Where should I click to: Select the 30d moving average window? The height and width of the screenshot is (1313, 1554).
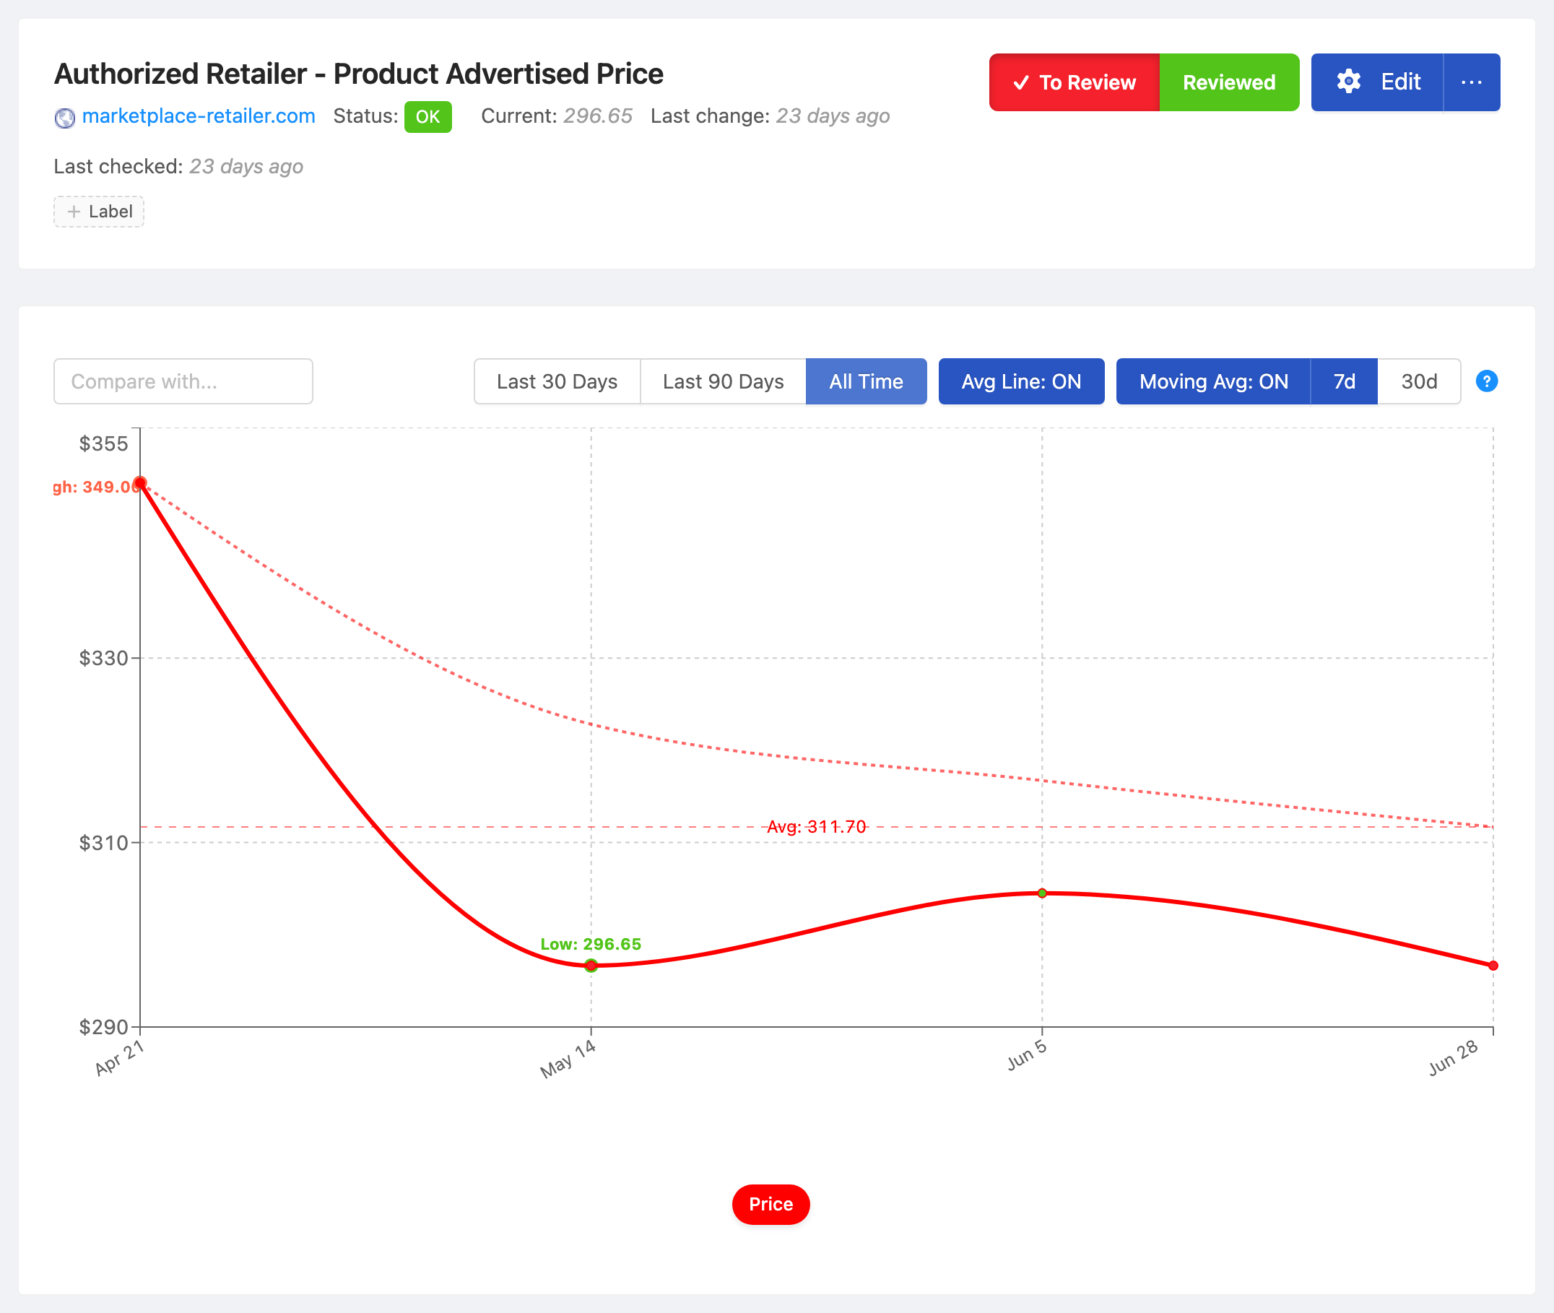click(x=1418, y=381)
